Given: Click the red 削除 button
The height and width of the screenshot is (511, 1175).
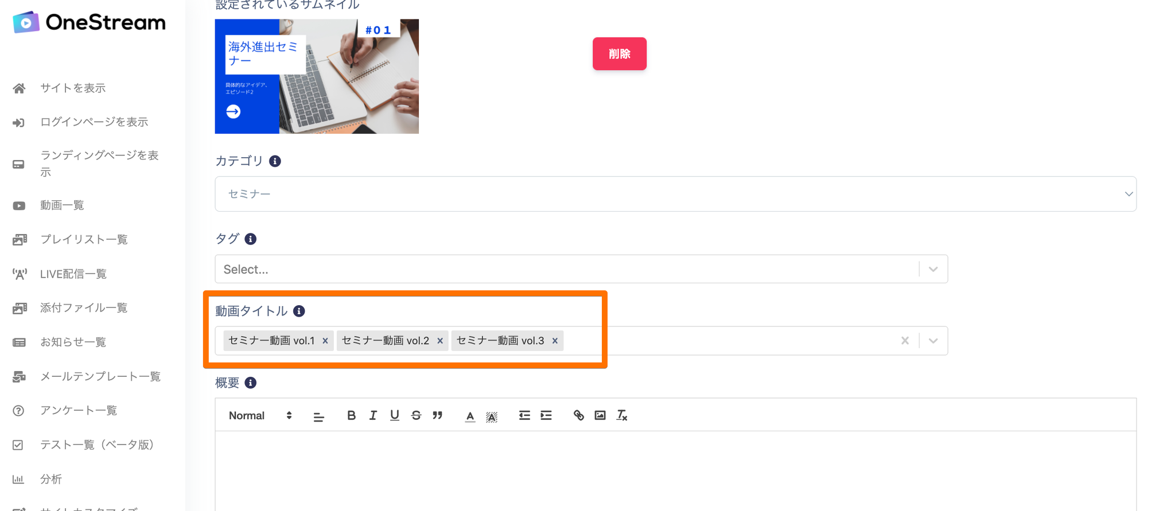Looking at the screenshot, I should (x=620, y=54).
